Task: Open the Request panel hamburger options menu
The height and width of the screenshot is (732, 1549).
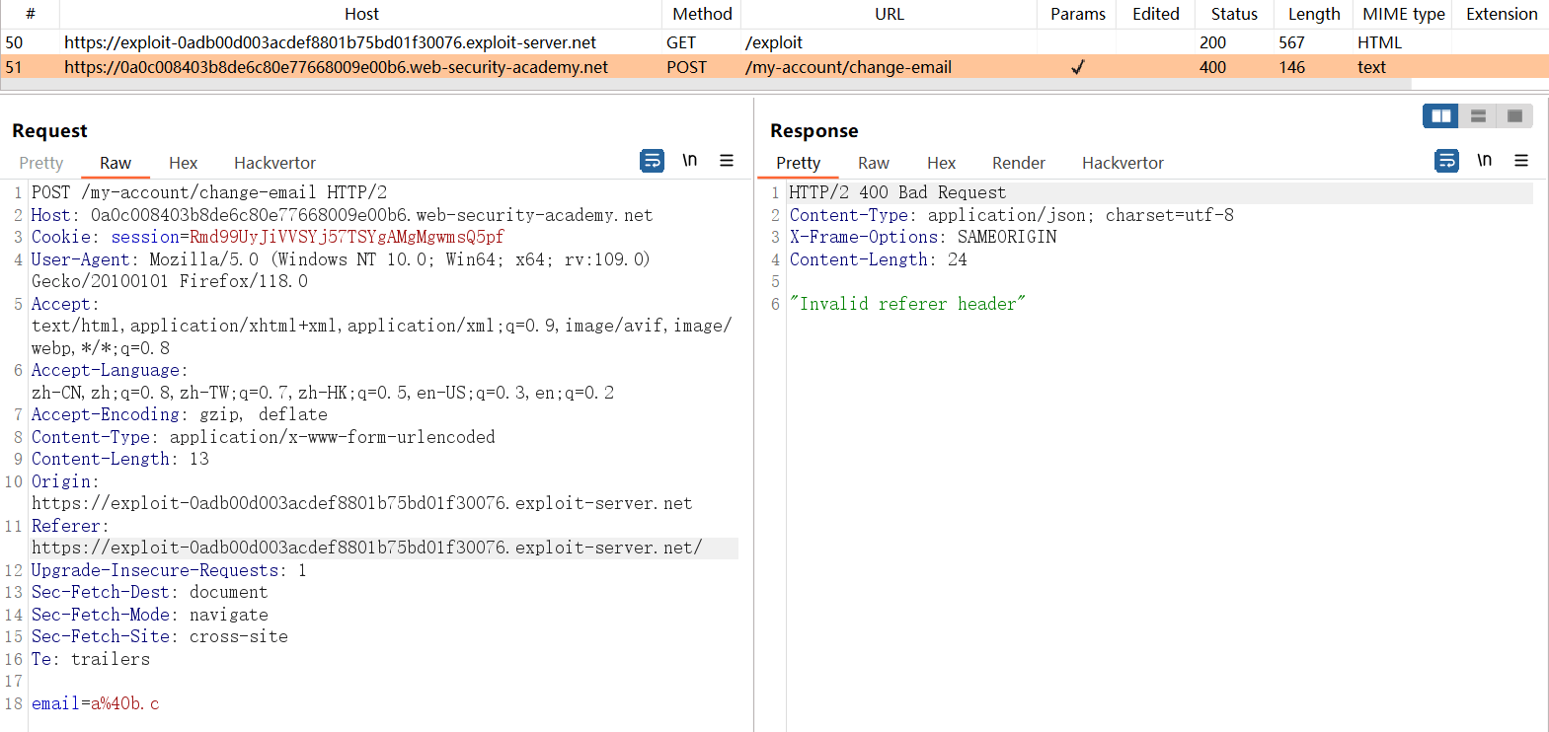Action: pyautogui.click(x=727, y=161)
